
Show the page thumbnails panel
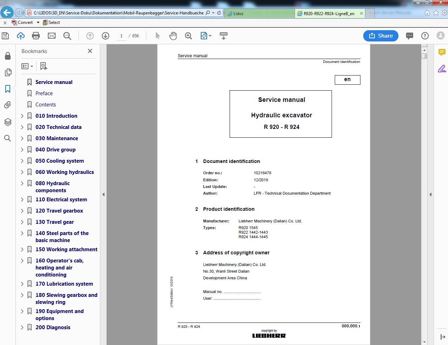(8, 72)
